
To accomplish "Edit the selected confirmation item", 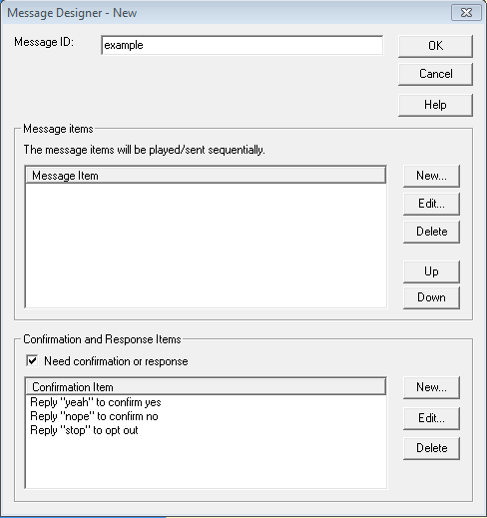I will [431, 418].
